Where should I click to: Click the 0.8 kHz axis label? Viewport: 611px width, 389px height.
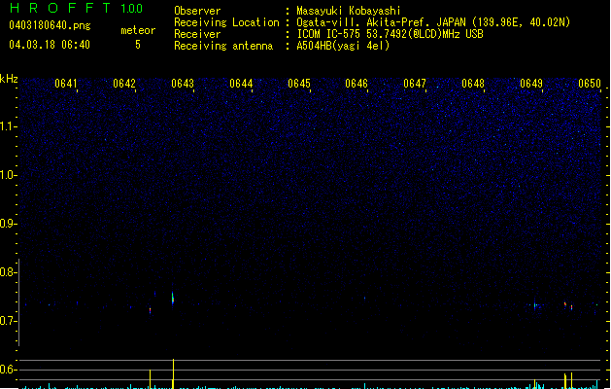pyautogui.click(x=9, y=272)
